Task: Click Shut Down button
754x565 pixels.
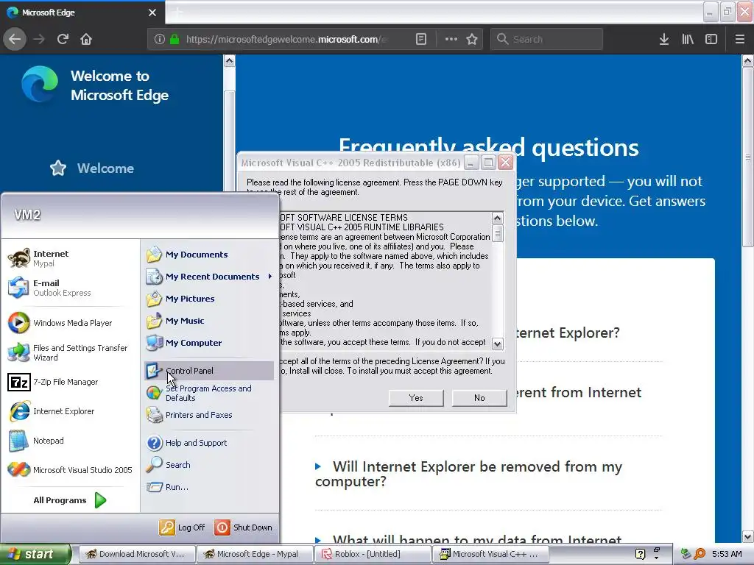Action: point(243,527)
